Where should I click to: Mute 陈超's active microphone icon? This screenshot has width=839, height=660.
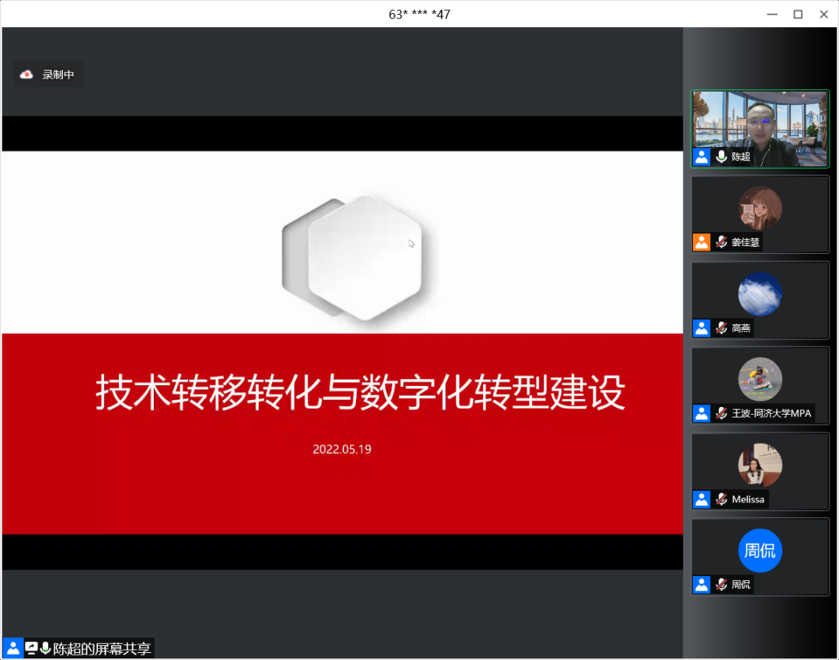[722, 157]
